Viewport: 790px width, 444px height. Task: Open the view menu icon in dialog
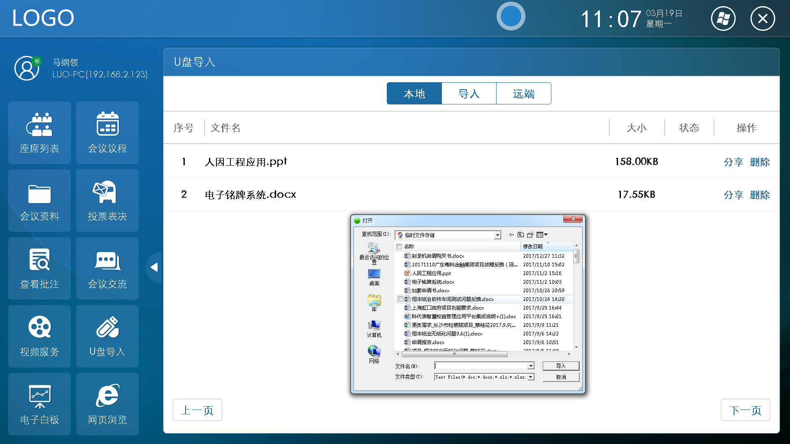(x=542, y=235)
